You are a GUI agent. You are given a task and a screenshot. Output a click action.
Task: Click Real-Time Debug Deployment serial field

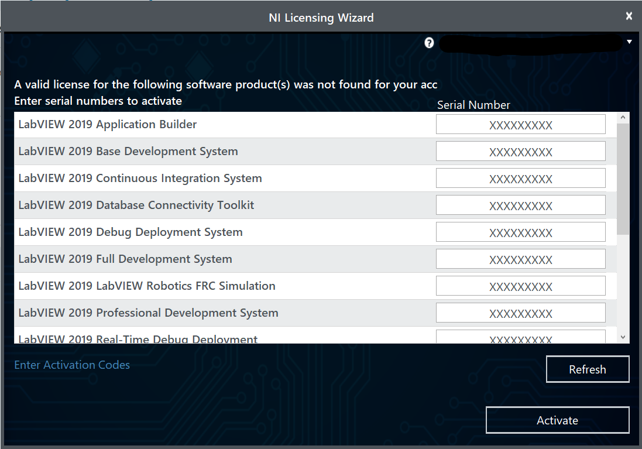520,337
